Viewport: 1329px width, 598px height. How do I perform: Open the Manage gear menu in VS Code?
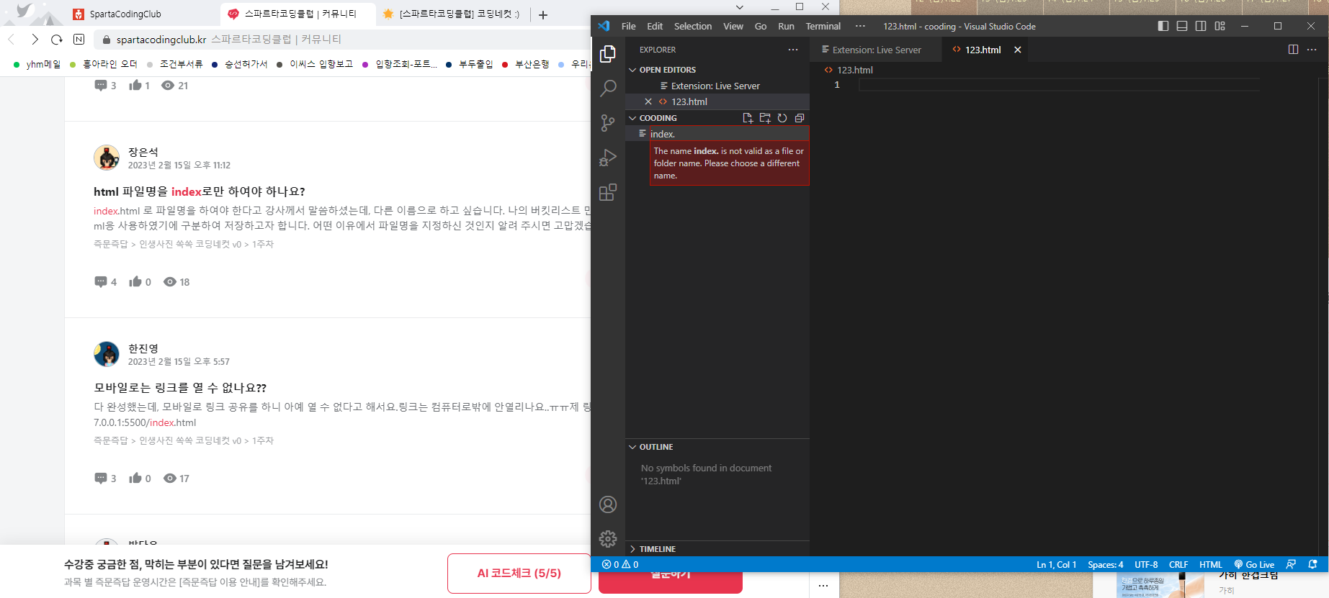click(608, 538)
